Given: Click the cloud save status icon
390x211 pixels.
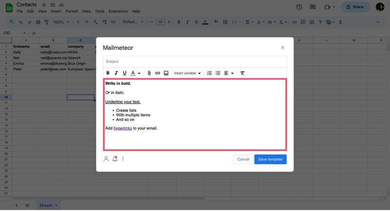Looking at the screenshot, I should pos(61,5).
